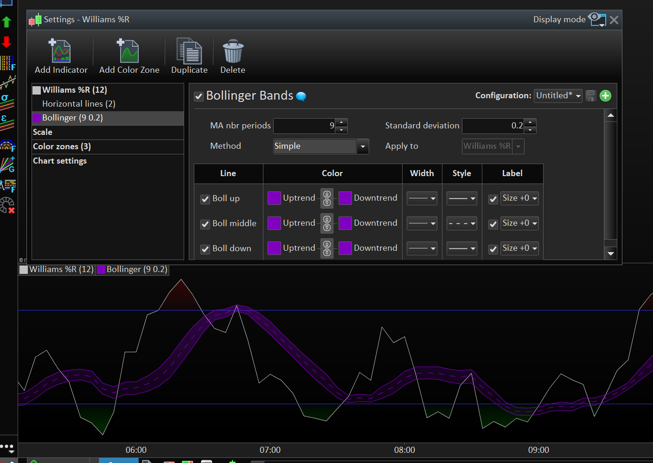This screenshot has width=653, height=463.
Task: Open the Method dropdown set to Simple
Action: click(x=363, y=146)
